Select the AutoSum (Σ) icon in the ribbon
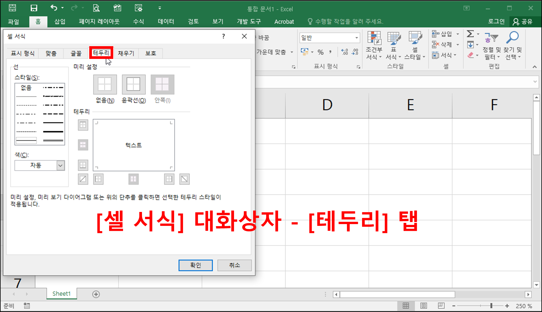Screen dimensions: 542x312 point(470,34)
